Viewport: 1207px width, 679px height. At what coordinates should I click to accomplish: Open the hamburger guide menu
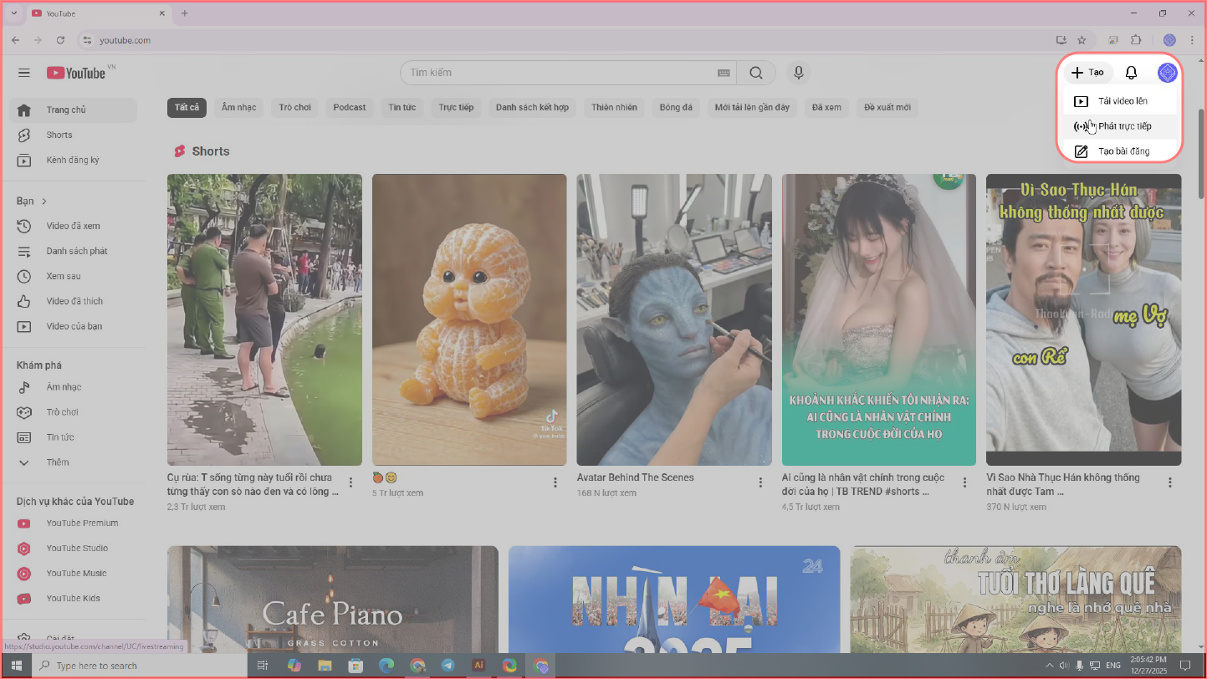tap(24, 73)
